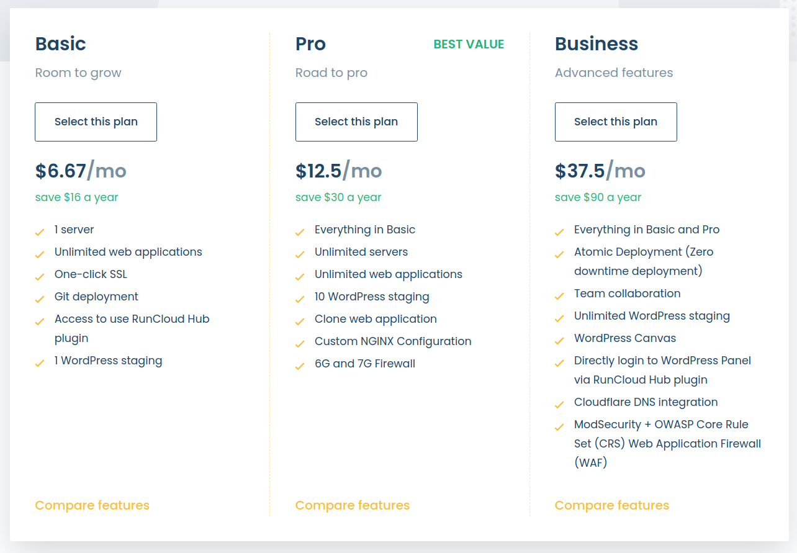Click checkmark icon beside Cloudflare DNS integration
797x553 pixels.
[559, 405]
